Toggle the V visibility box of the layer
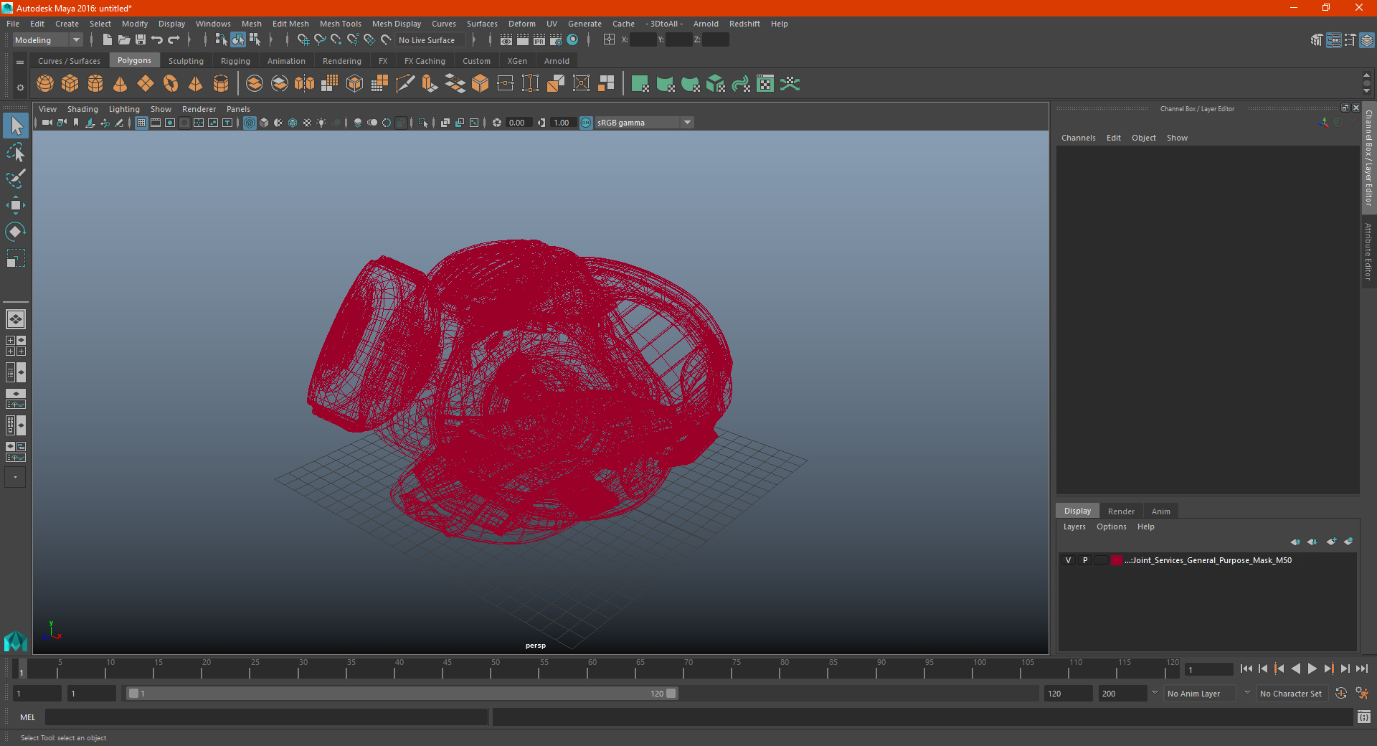The height and width of the screenshot is (746, 1377). (1068, 560)
